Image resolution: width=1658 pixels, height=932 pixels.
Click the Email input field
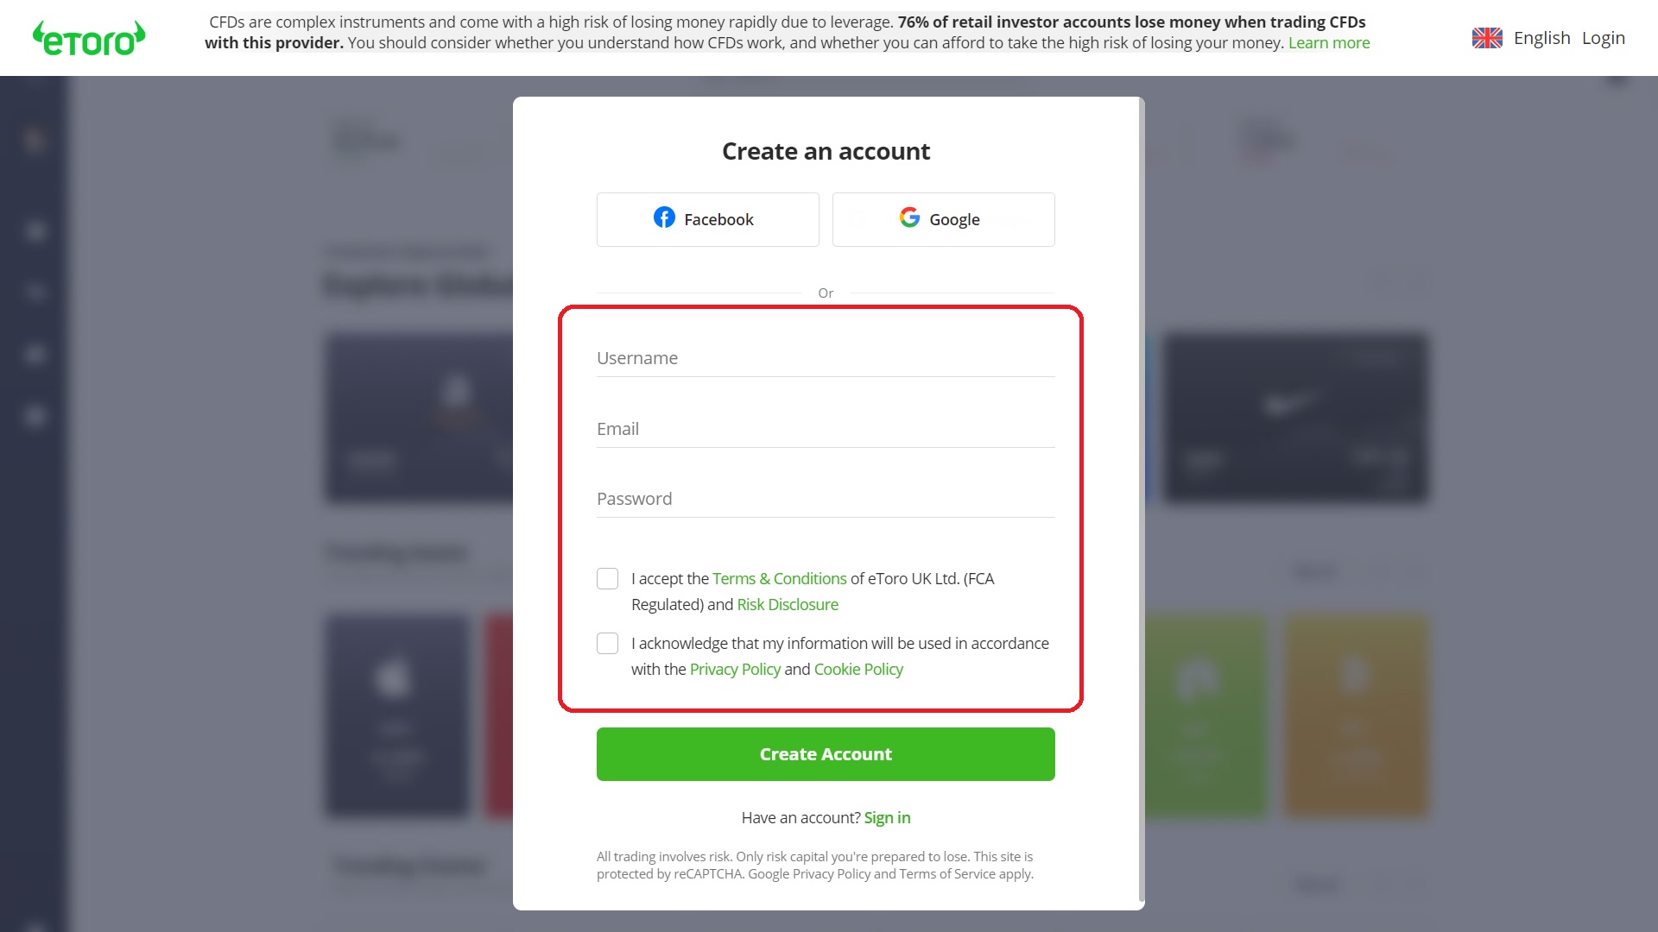pos(826,428)
